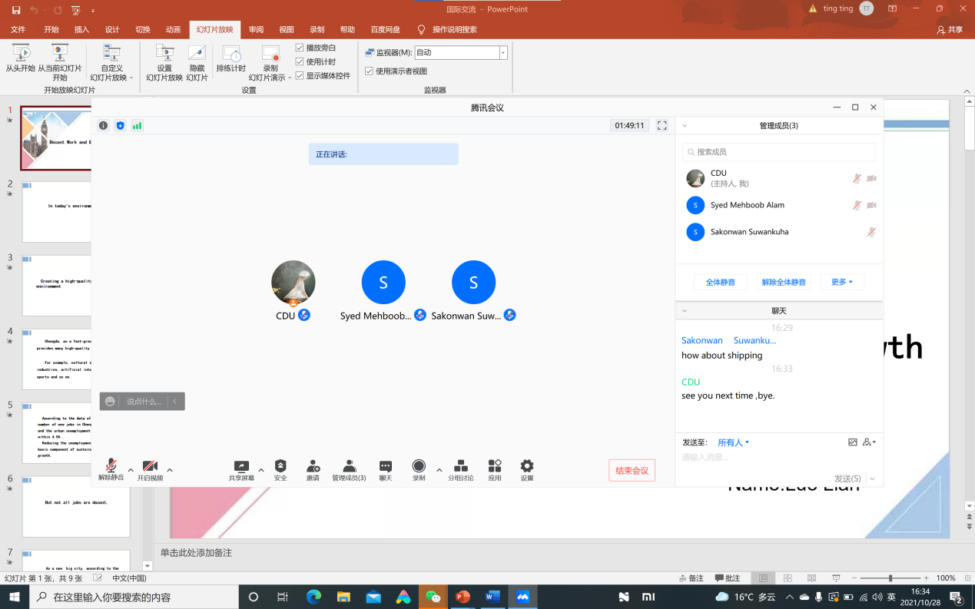Click the image send icon in chat panel
The height and width of the screenshot is (609, 975).
(x=853, y=442)
